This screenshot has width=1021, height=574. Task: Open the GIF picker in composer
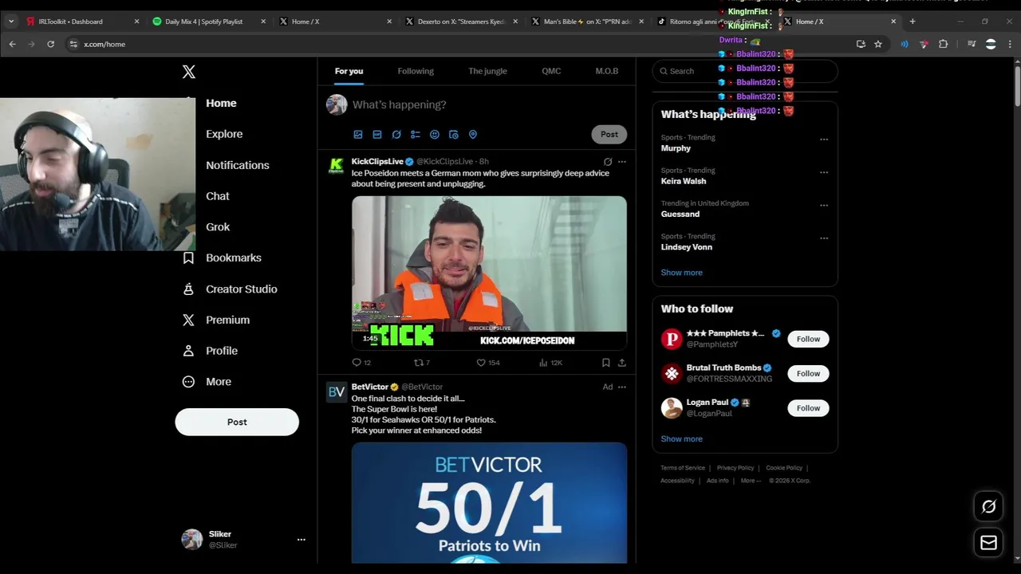tap(377, 135)
